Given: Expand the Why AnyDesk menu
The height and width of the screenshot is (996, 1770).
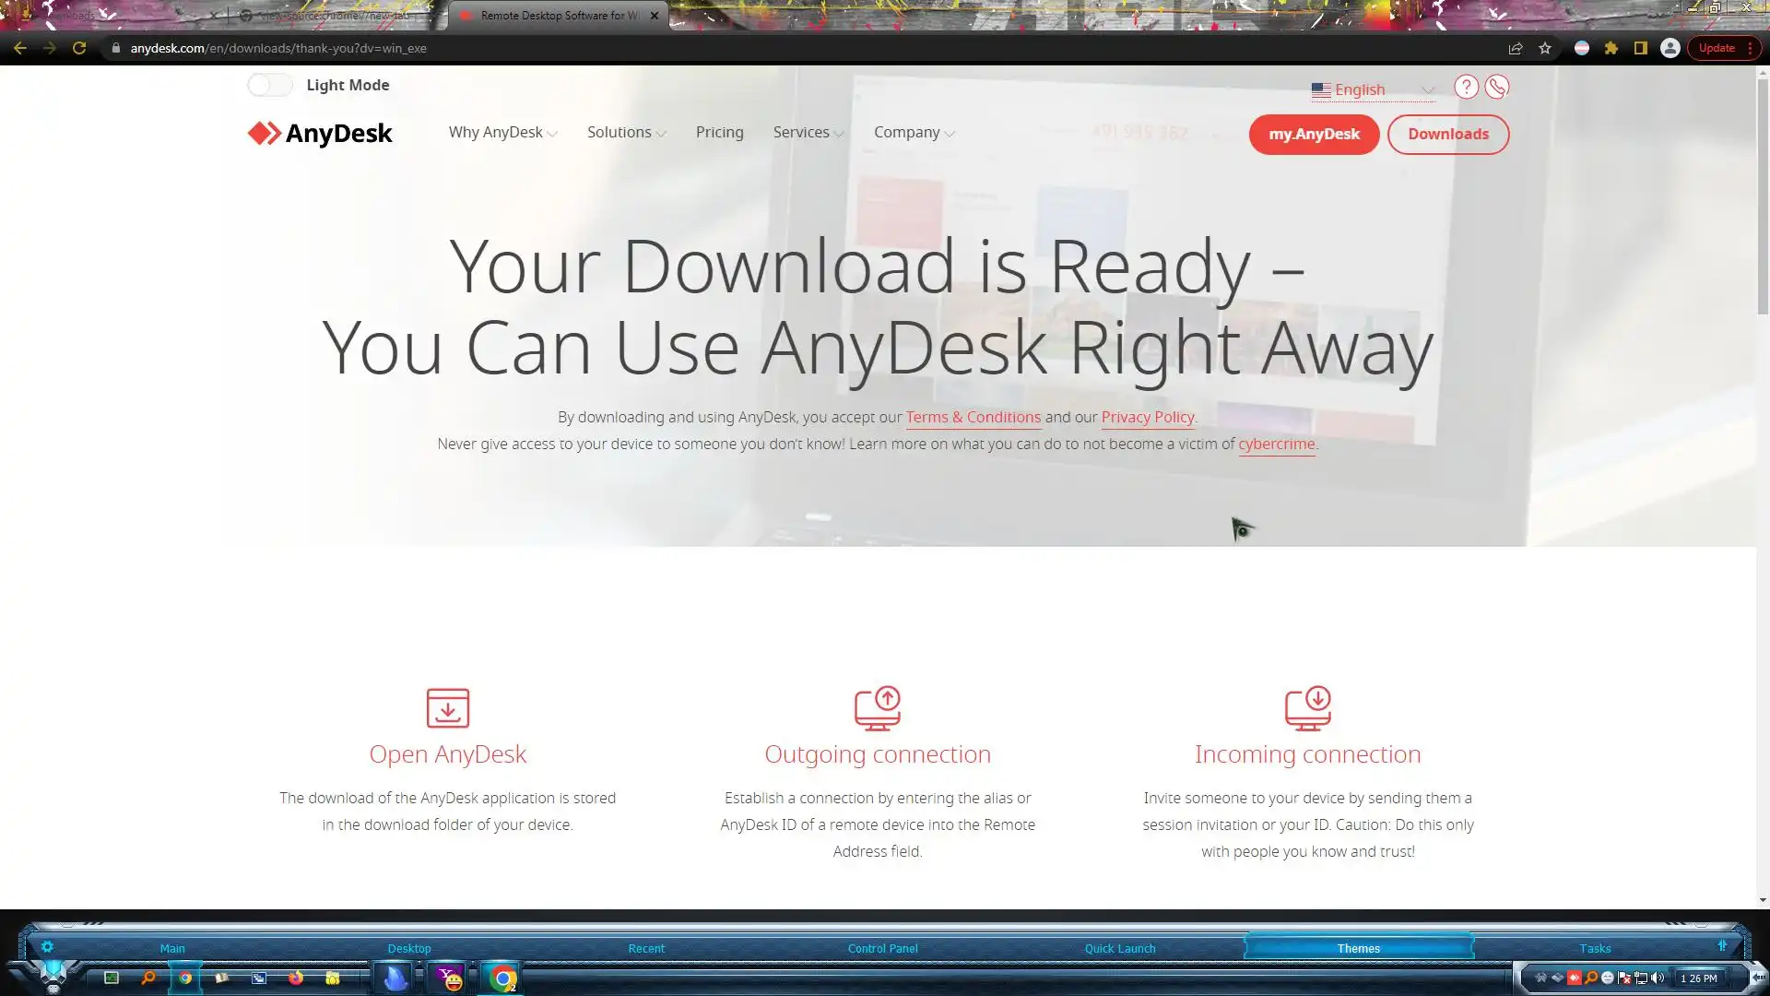Looking at the screenshot, I should point(502,133).
